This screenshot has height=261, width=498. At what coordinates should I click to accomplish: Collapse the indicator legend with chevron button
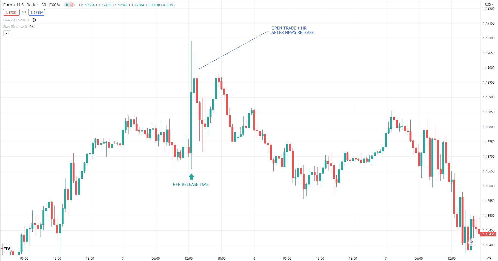click(7, 33)
